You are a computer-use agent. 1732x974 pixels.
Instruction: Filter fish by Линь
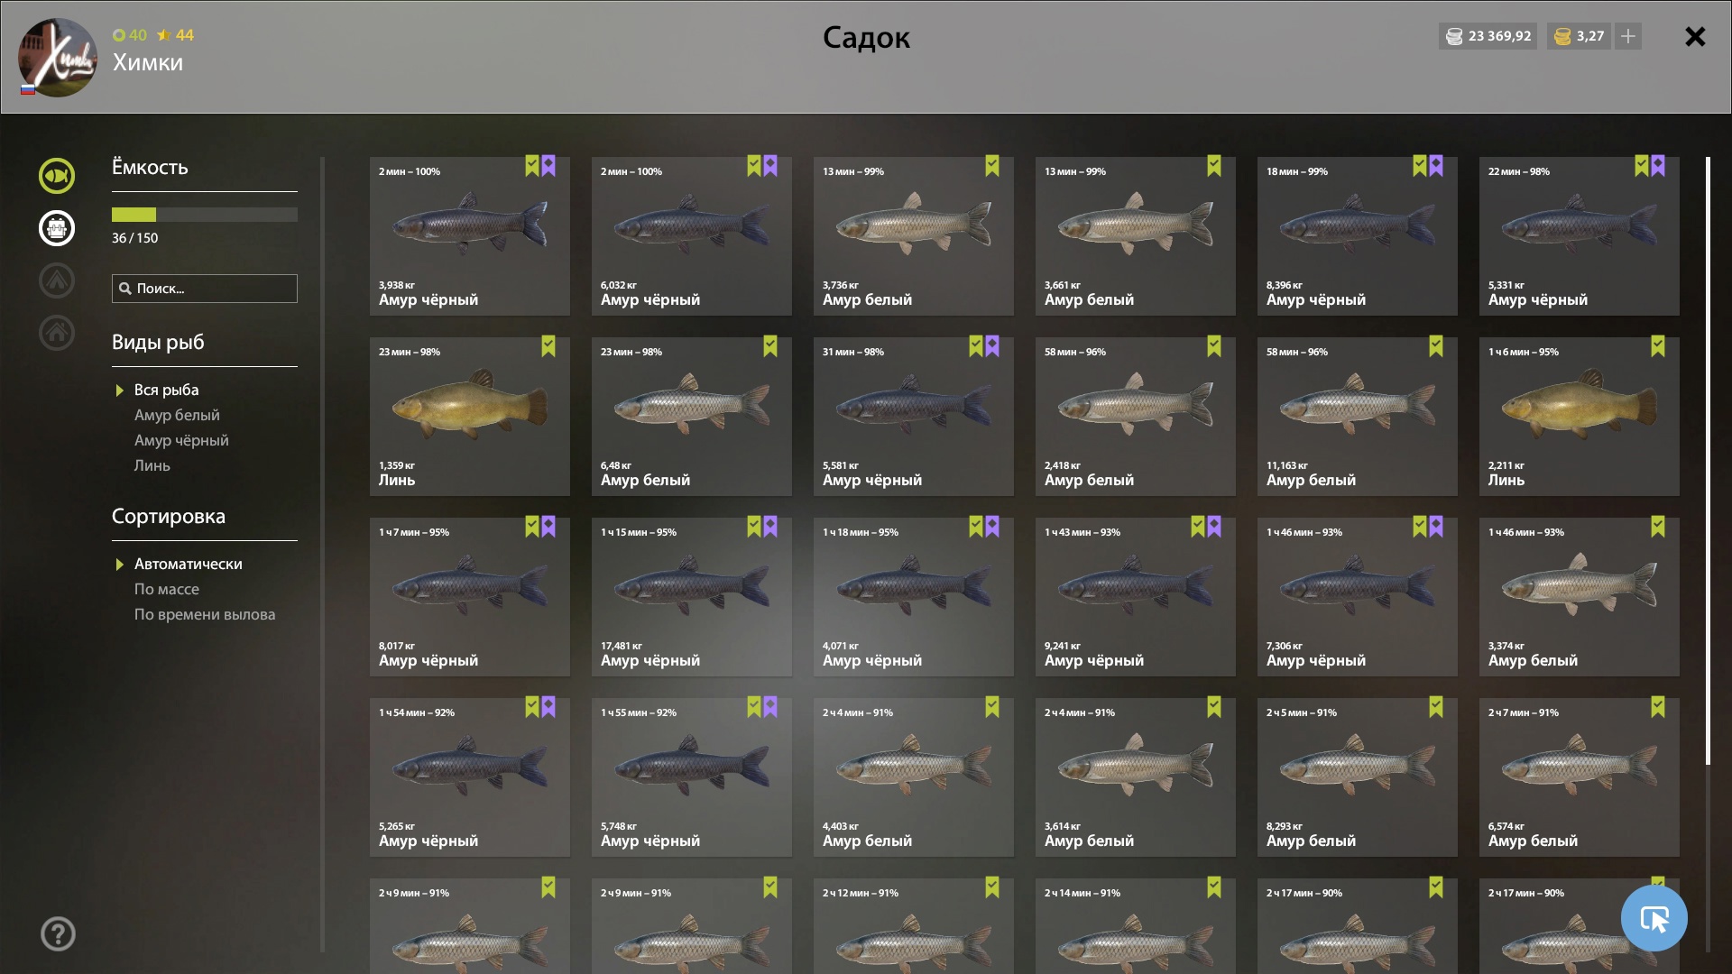(152, 465)
